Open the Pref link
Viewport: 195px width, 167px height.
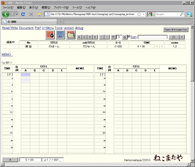click(38, 28)
